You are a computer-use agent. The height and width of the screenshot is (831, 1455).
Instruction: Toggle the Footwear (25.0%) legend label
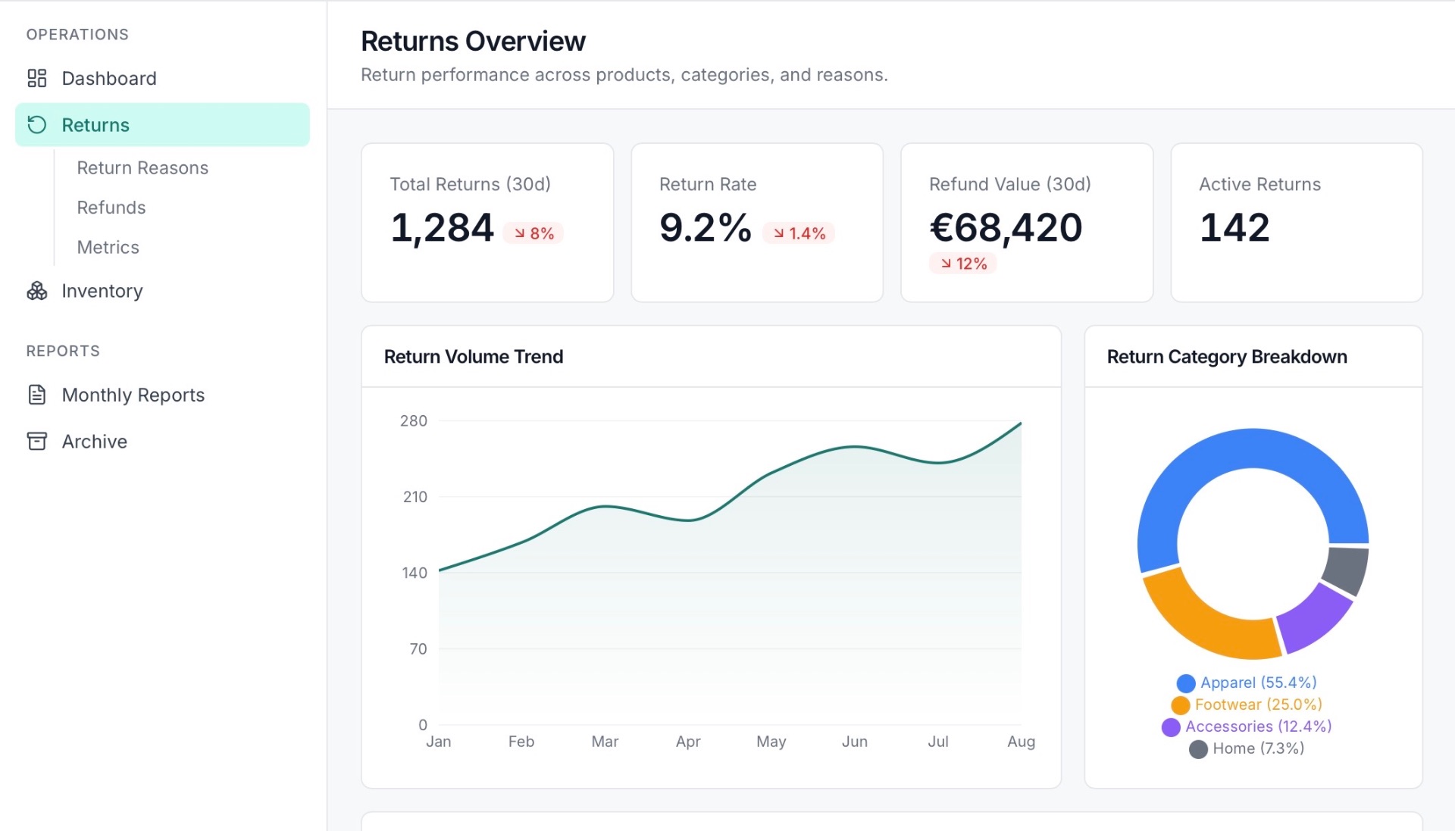pyautogui.click(x=1258, y=704)
